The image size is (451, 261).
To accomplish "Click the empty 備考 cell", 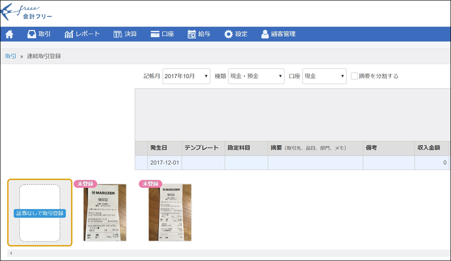I will 389,163.
